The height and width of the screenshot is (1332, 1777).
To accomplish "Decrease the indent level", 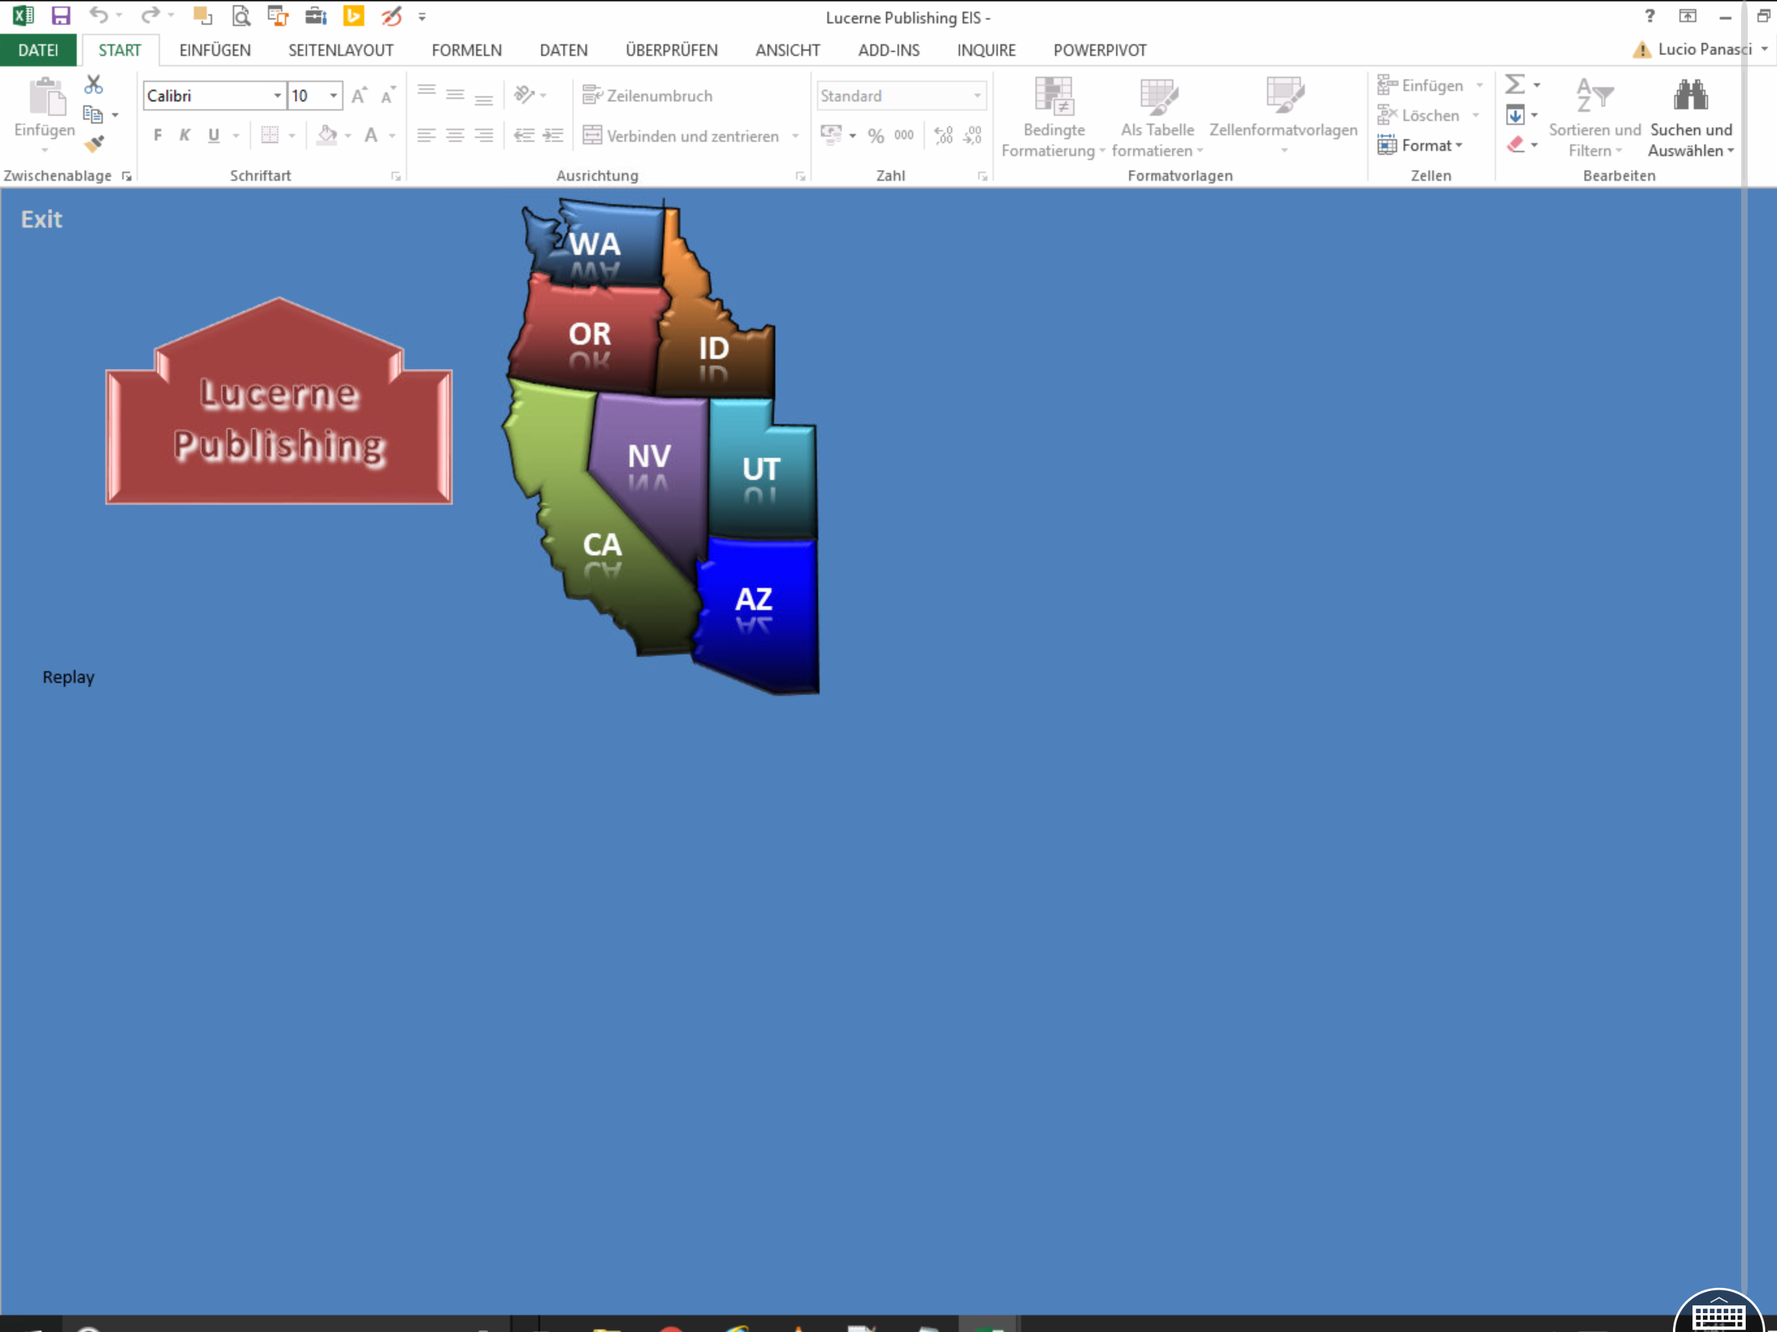I will (524, 135).
